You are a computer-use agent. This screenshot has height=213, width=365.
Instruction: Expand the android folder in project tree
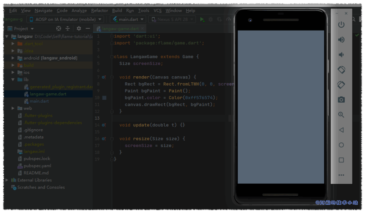point(13,58)
